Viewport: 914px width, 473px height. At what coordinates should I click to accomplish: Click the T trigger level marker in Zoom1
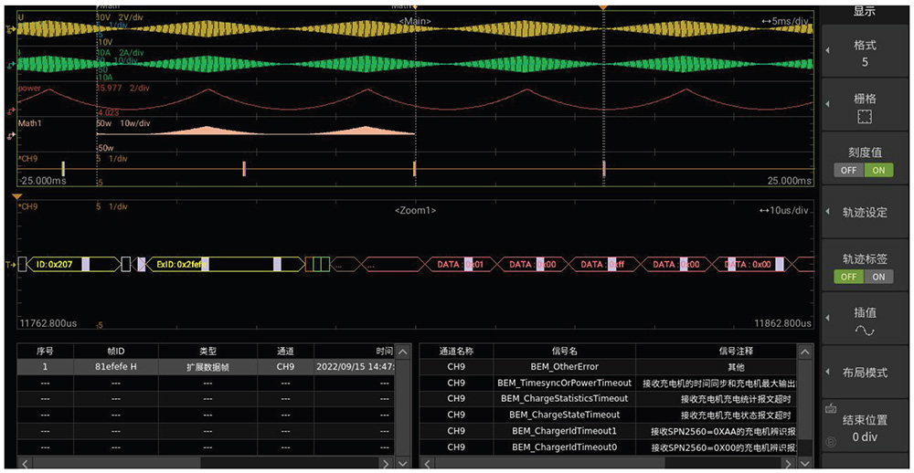(10, 265)
